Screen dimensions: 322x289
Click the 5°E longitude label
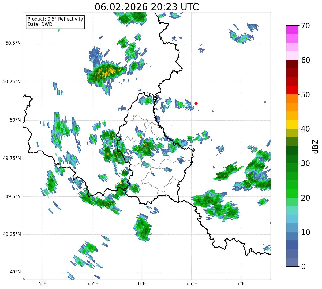43,283
